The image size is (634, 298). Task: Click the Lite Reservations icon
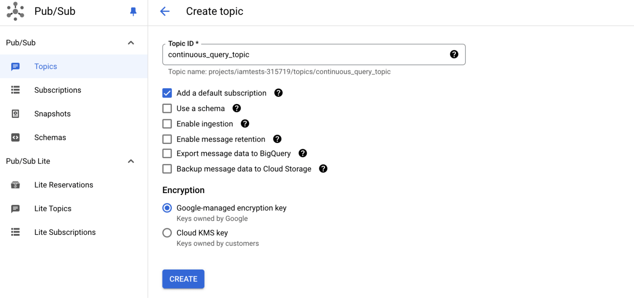pos(15,185)
